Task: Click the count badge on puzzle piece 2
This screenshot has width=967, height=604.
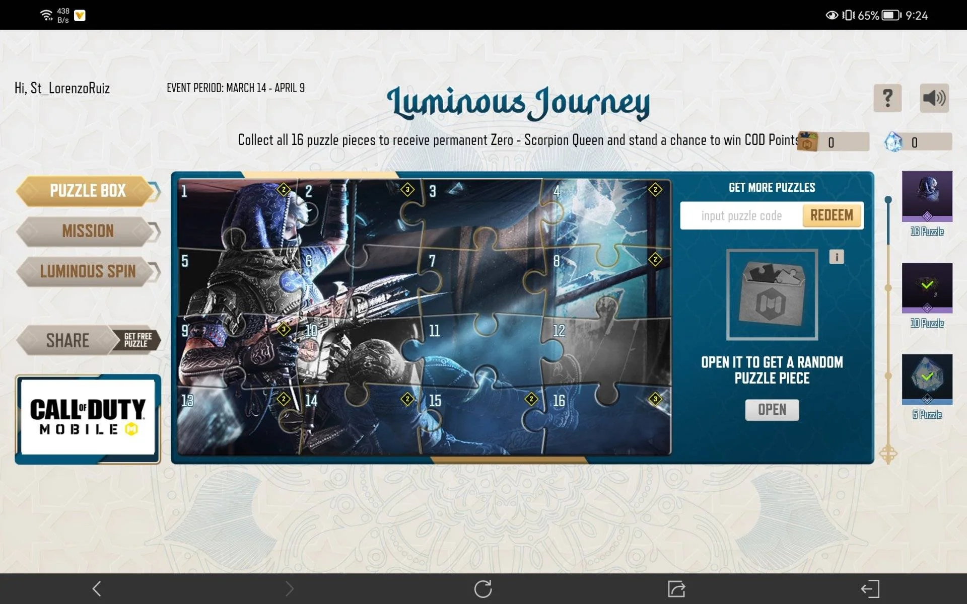Action: pyautogui.click(x=407, y=190)
